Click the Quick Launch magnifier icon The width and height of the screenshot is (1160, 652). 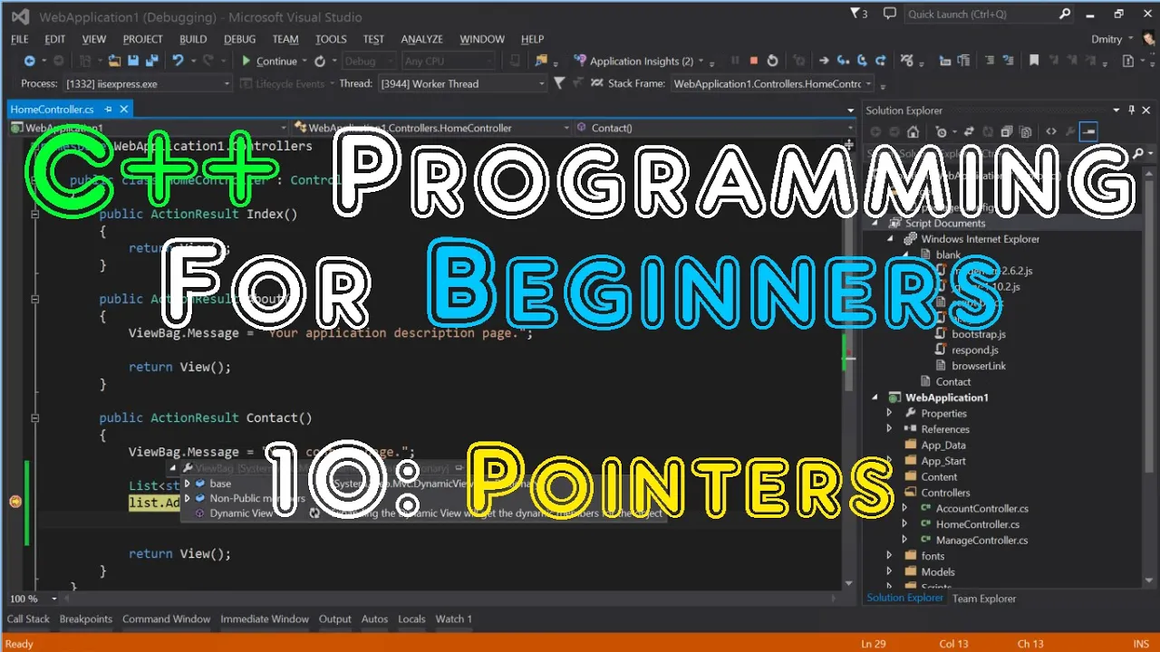(1065, 14)
